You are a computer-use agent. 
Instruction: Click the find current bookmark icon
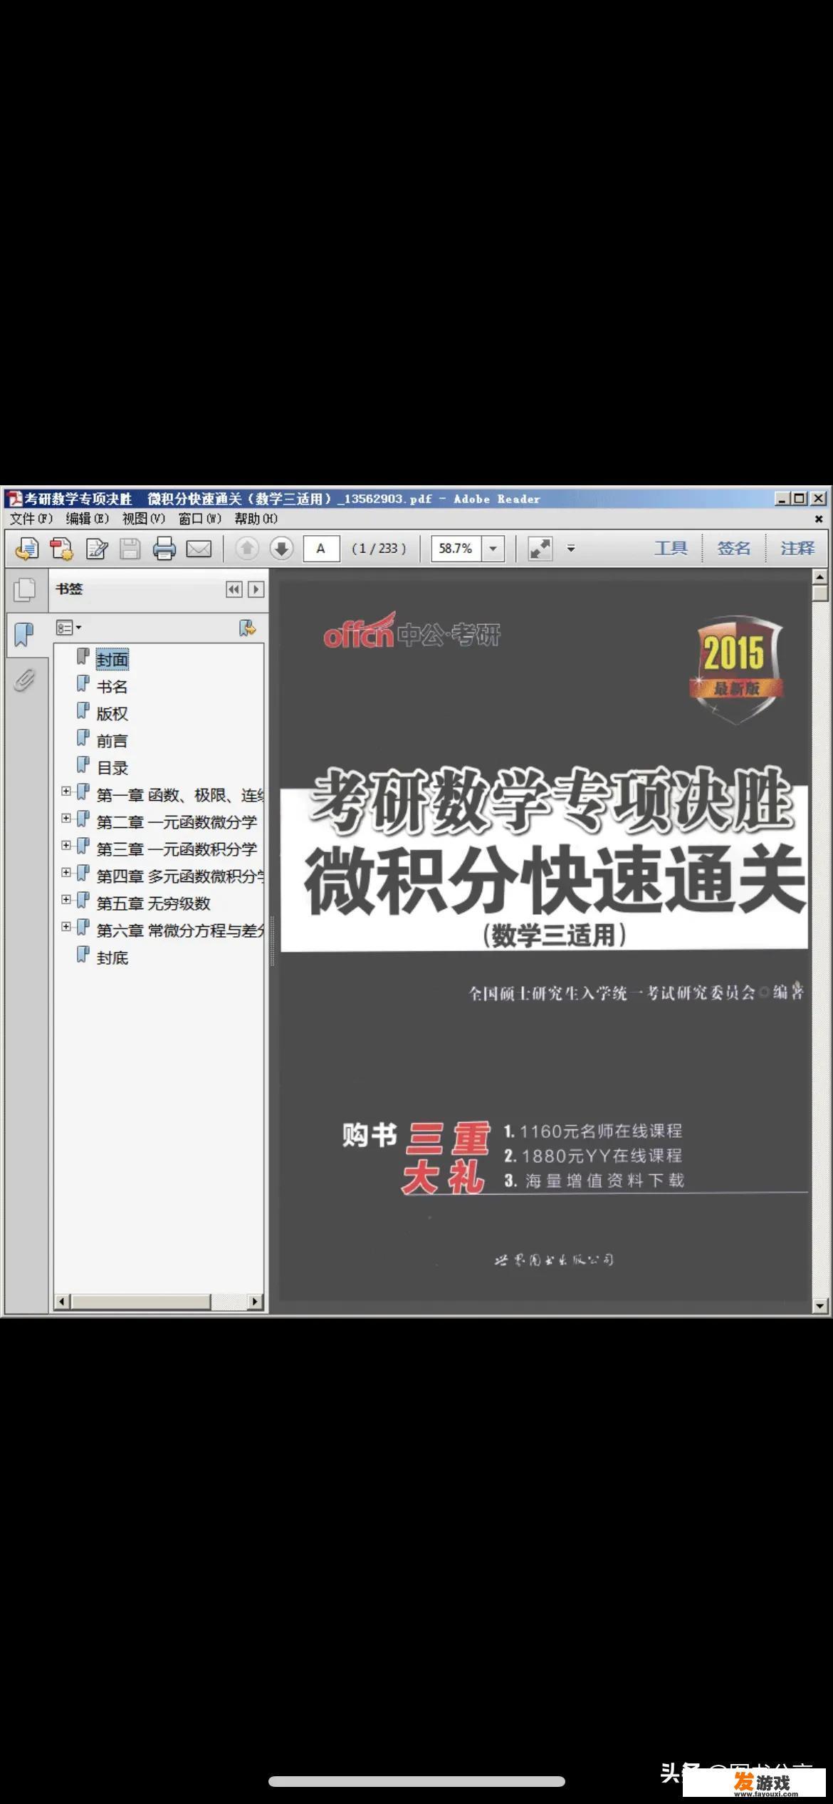pos(247,628)
